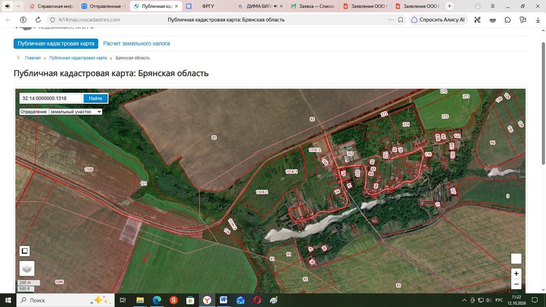Open Yandex home 'Я' button
Screen dimensions: 546x307
(x=23, y=20)
